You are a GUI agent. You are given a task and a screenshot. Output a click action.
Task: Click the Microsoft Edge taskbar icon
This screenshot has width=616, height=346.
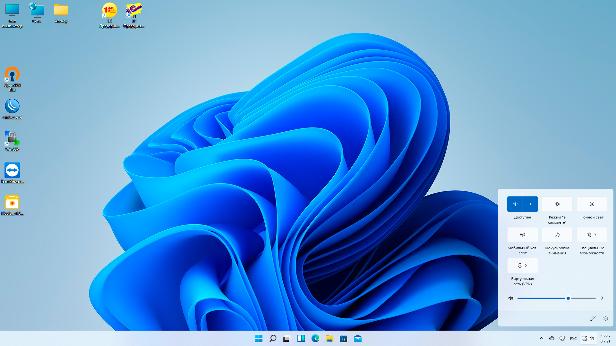[x=315, y=338]
